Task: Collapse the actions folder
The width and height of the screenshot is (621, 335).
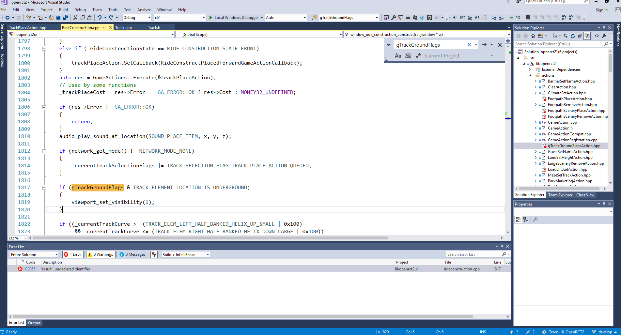Action: tap(531, 75)
